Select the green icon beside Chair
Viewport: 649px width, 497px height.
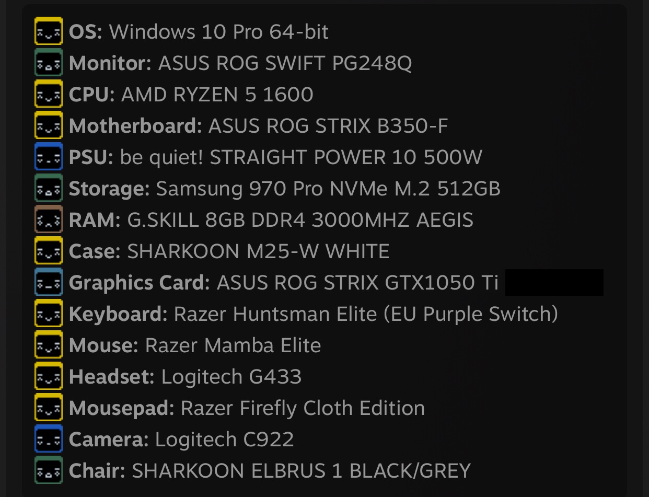click(x=49, y=470)
